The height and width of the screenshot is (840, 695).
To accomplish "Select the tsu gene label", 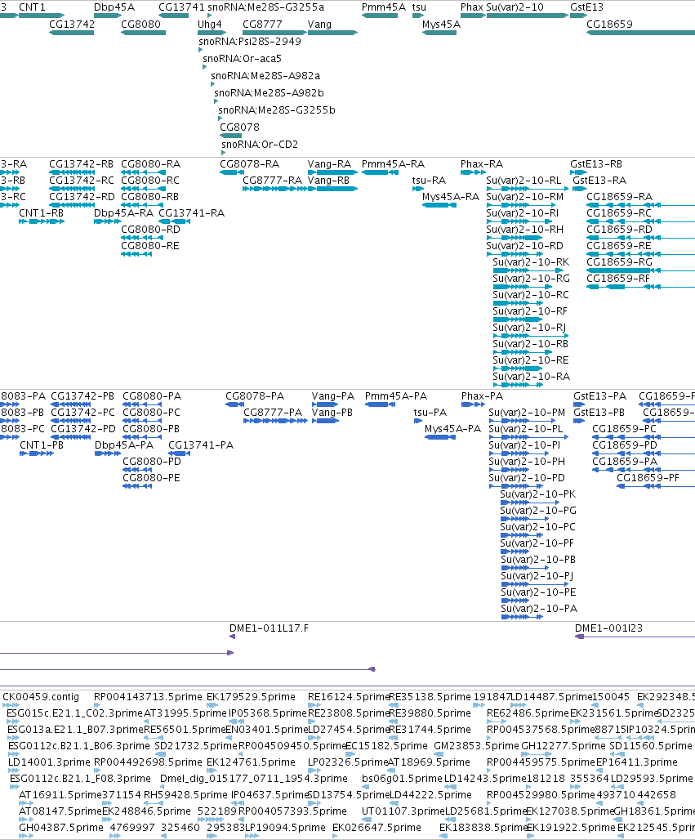I will (x=419, y=7).
